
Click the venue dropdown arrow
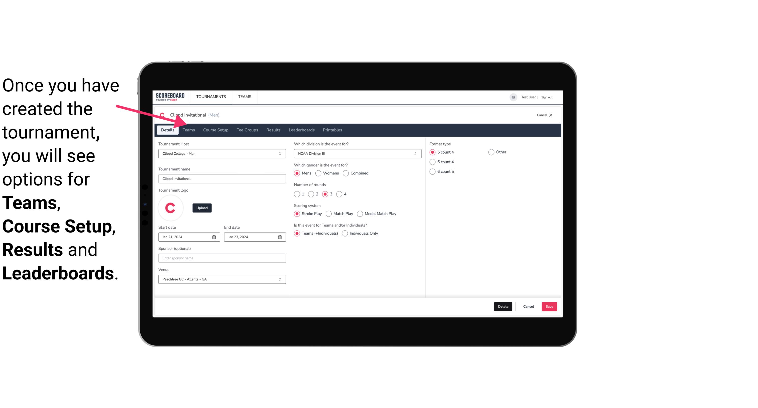pos(281,279)
